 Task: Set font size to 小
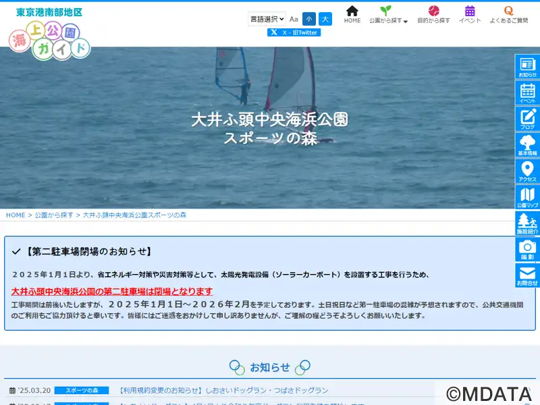tap(309, 19)
